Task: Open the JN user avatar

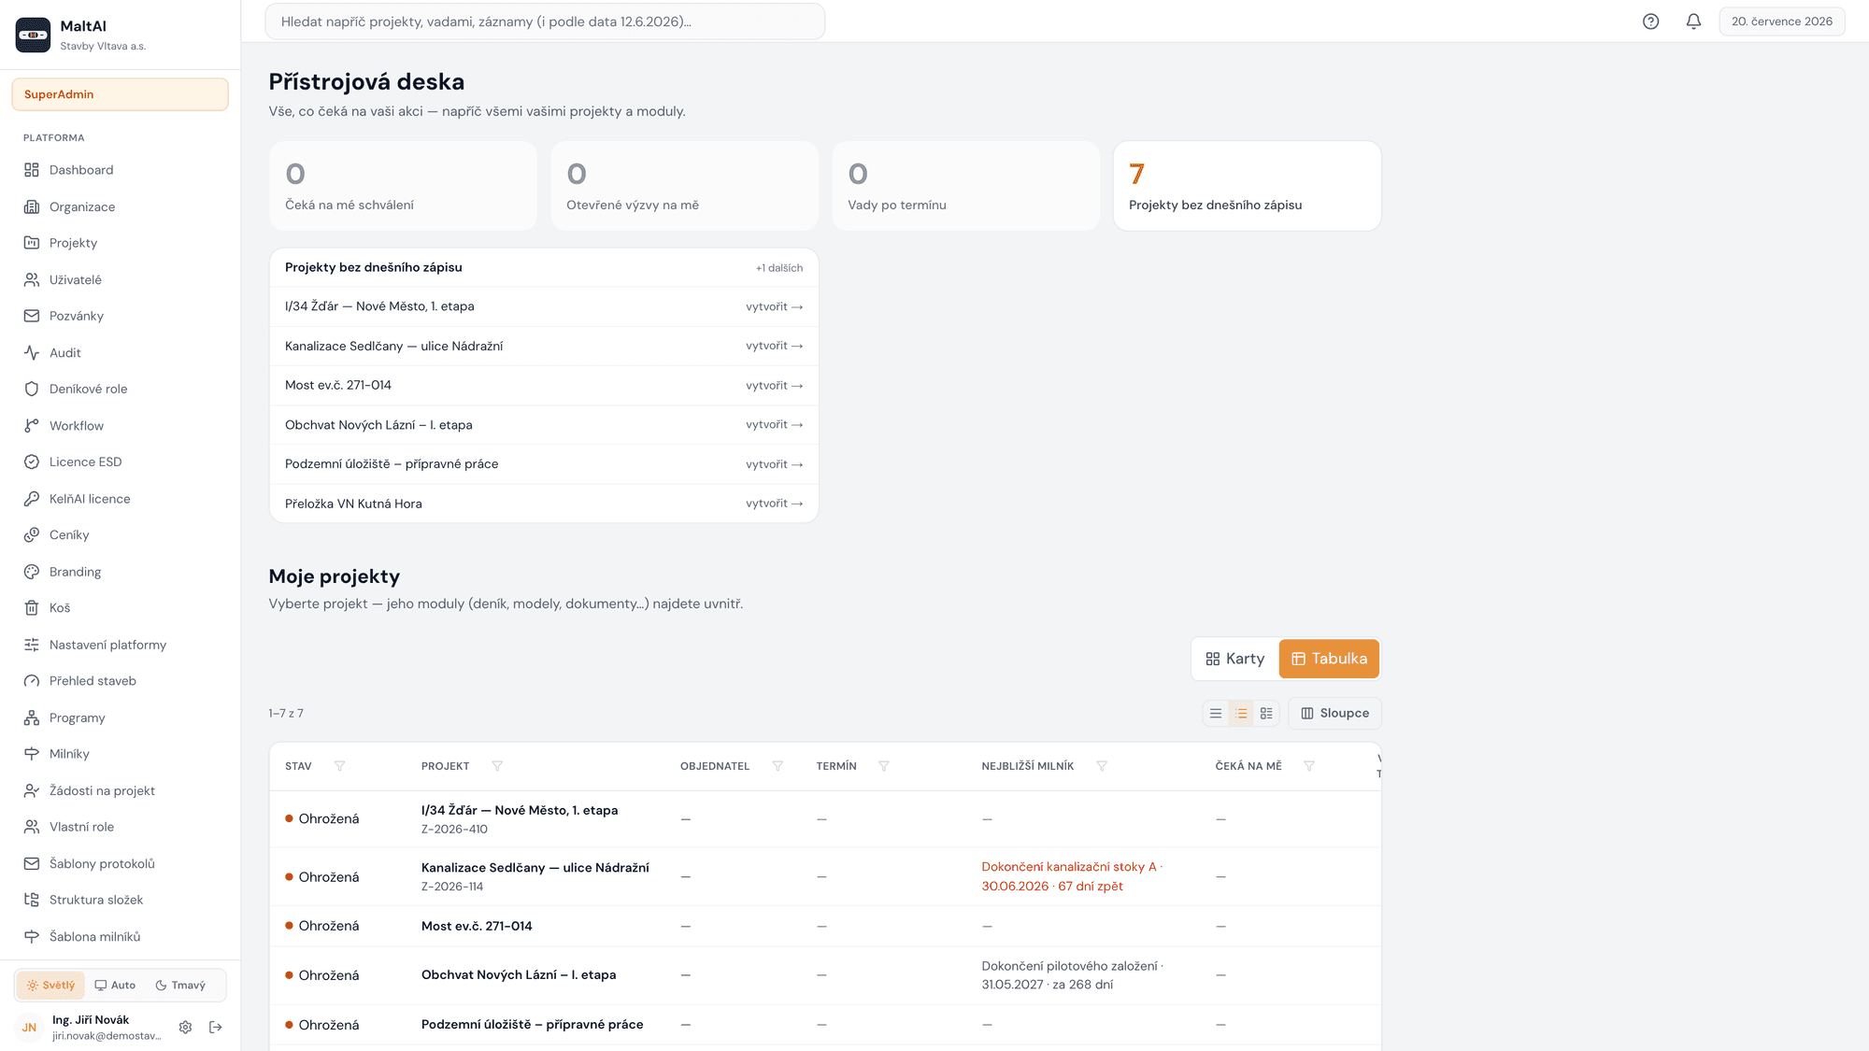Action: click(x=29, y=1027)
